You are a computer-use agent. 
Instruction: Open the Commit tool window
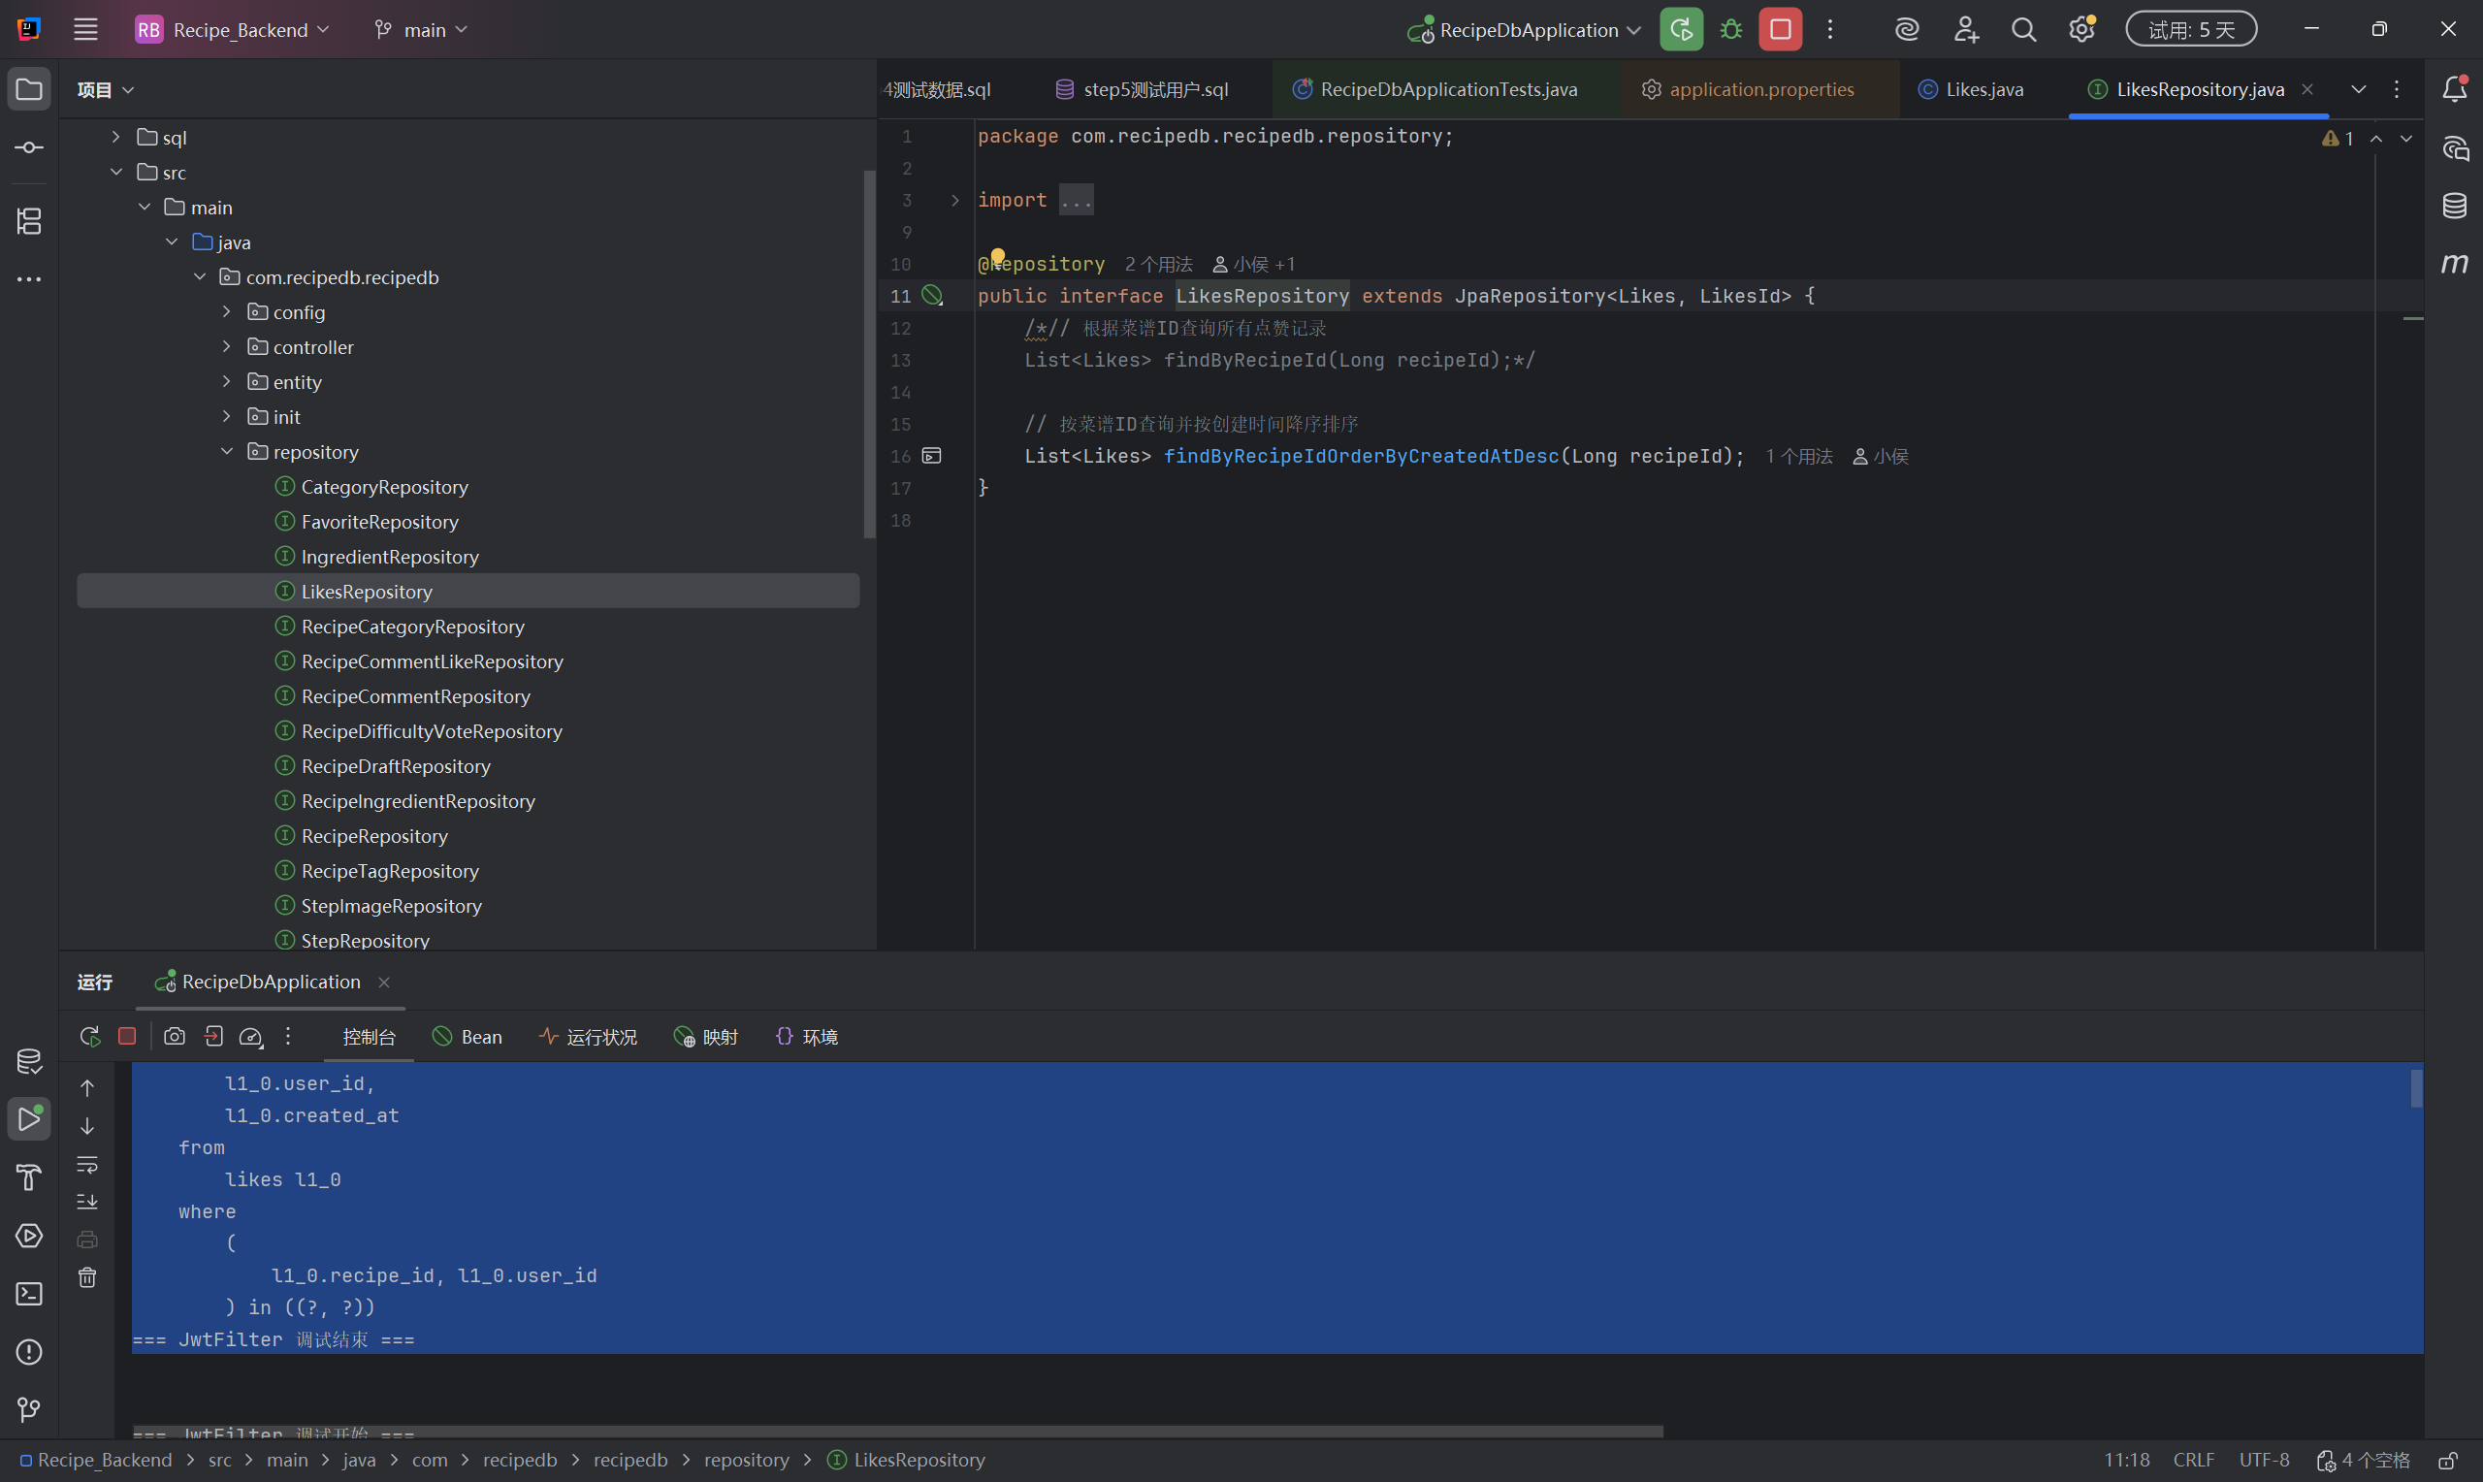[x=29, y=147]
